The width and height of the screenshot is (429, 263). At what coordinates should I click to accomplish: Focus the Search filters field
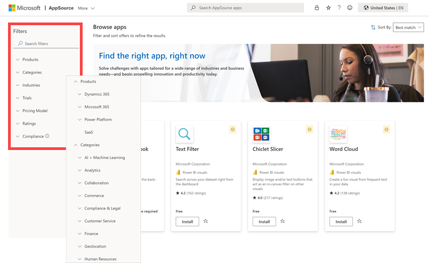pyautogui.click(x=46, y=43)
